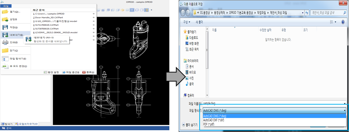
Task: Switch to 탐색기 tab at bottom
Action: (7, 124)
